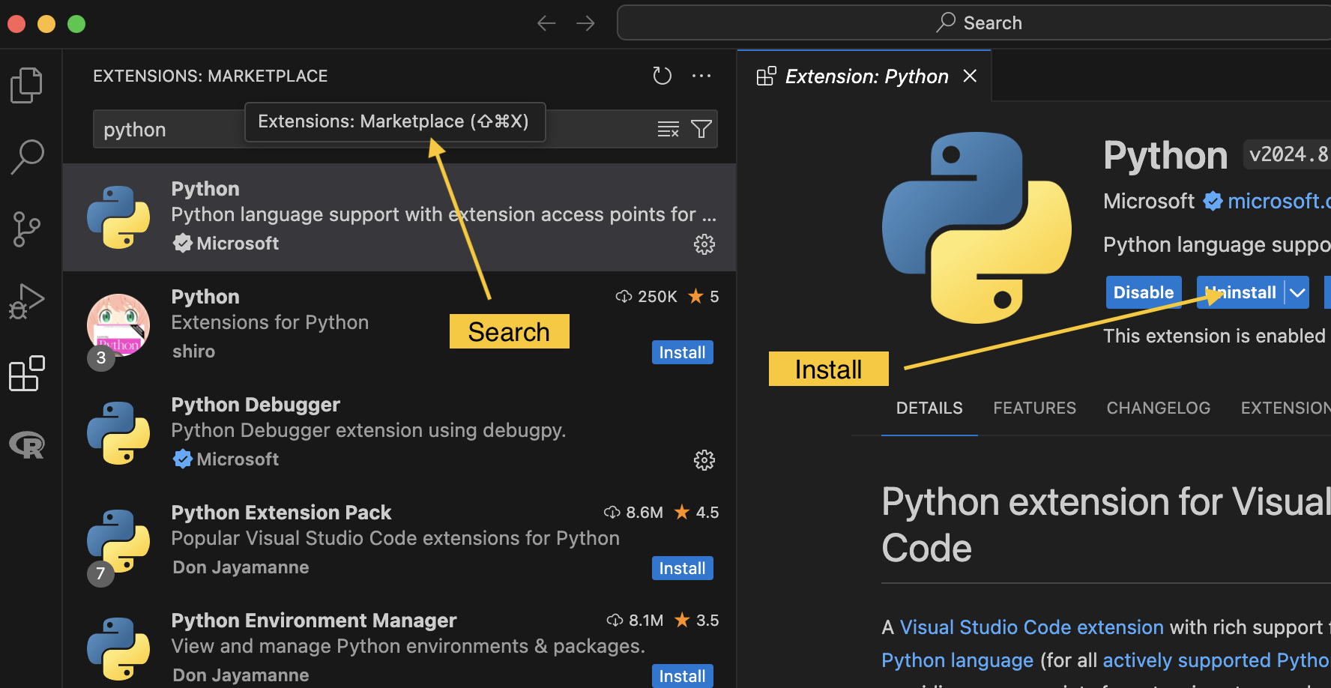The width and height of the screenshot is (1331, 688).
Task: Open the Source Control view
Action: click(x=27, y=229)
